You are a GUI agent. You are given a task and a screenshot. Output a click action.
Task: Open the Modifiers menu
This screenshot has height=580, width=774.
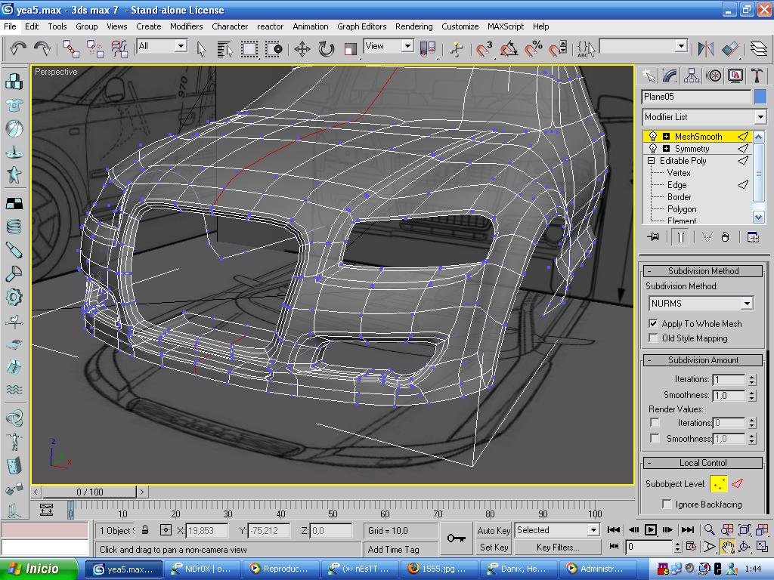tap(186, 26)
